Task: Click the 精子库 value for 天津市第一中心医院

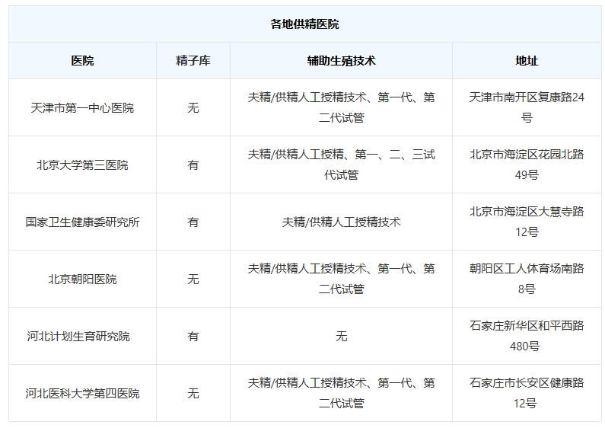Action: 193,108
